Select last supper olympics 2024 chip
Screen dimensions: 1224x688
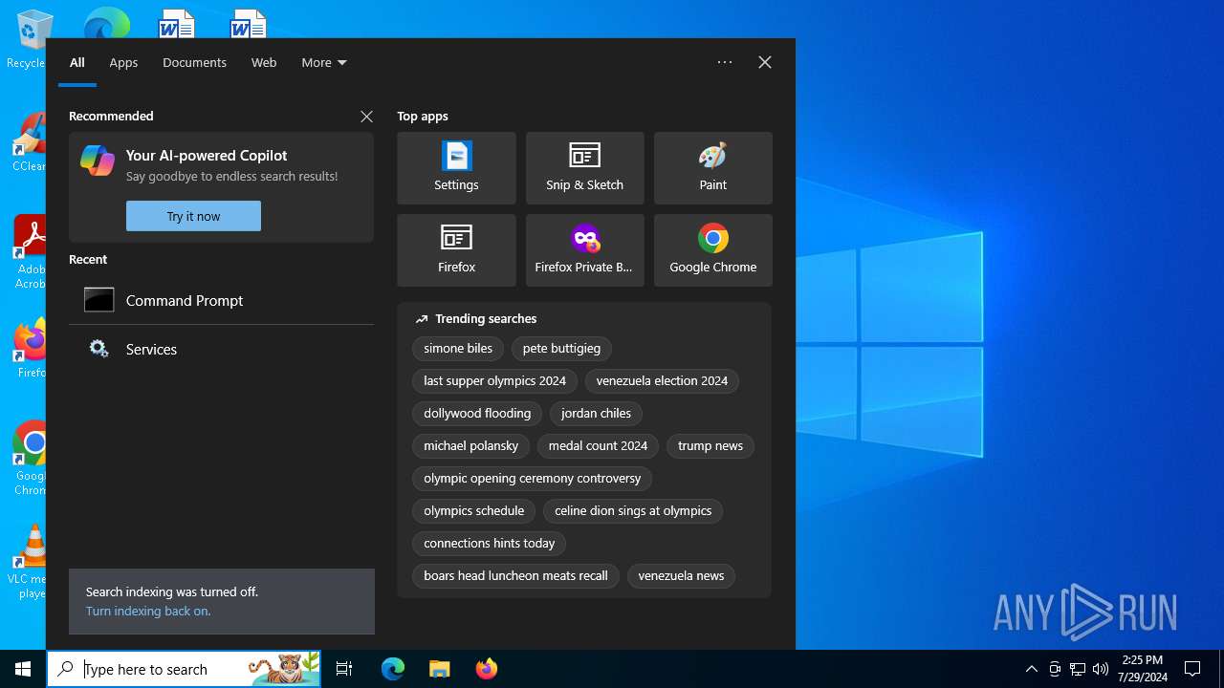pyautogui.click(x=494, y=381)
